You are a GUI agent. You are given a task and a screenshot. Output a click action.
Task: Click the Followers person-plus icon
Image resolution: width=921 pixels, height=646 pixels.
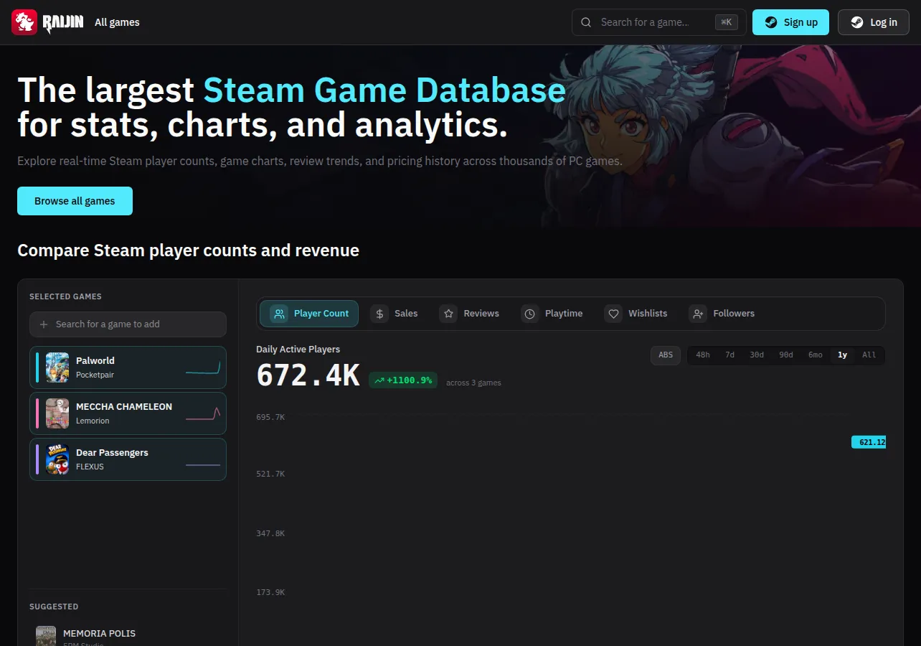tap(698, 314)
